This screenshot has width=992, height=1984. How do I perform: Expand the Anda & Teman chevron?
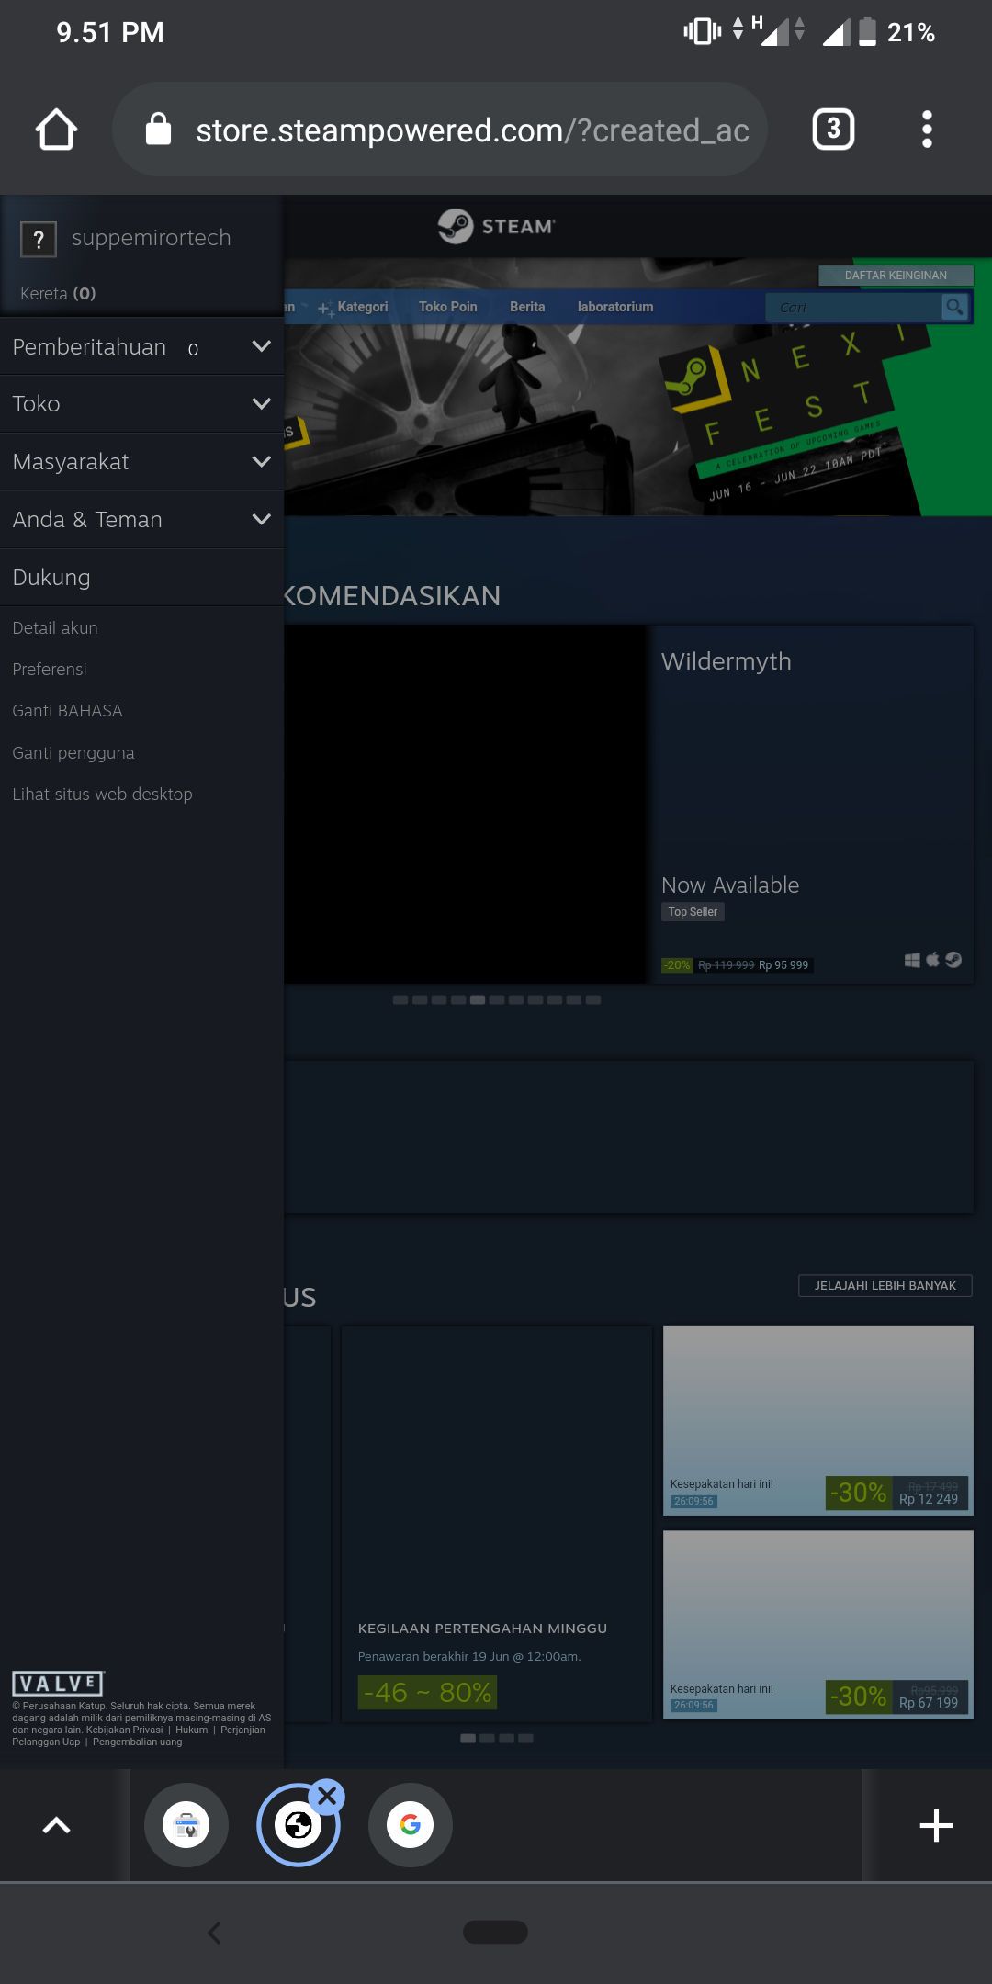point(261,520)
